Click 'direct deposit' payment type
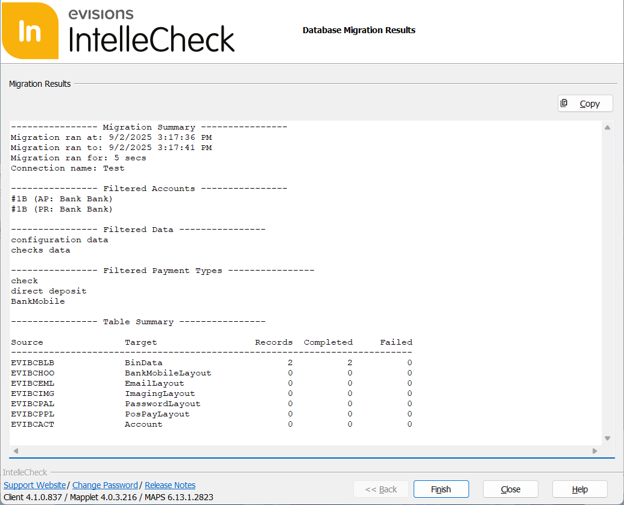 pyautogui.click(x=49, y=291)
